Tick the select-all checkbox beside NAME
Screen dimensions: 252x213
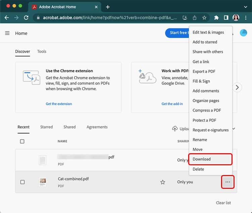point(22,141)
